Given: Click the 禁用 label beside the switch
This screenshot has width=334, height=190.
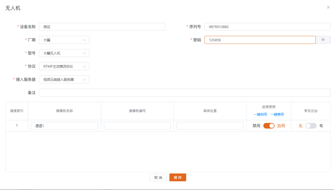Looking at the screenshot, I should click(x=257, y=126).
